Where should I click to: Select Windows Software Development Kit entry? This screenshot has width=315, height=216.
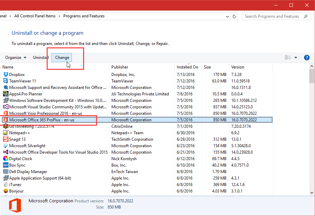coord(137,101)
